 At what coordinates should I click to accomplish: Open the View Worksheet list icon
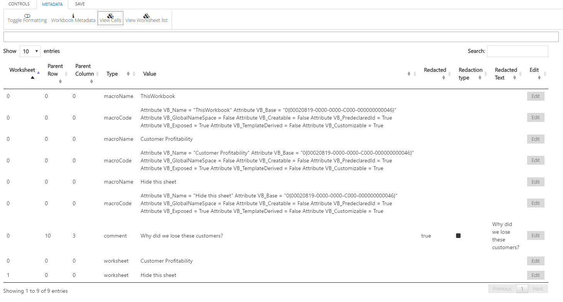click(x=147, y=16)
